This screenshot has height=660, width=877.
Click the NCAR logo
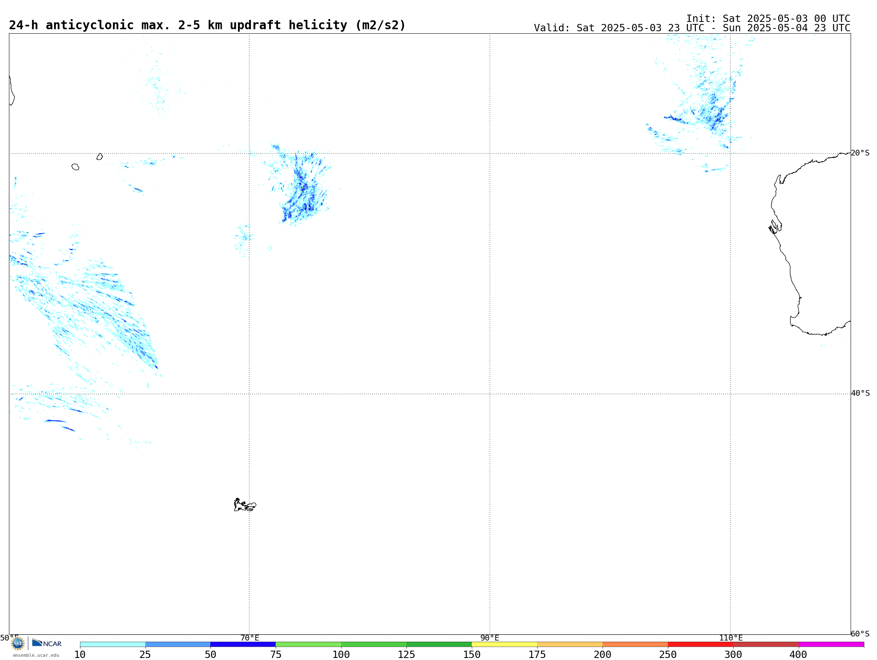pyautogui.click(x=47, y=643)
